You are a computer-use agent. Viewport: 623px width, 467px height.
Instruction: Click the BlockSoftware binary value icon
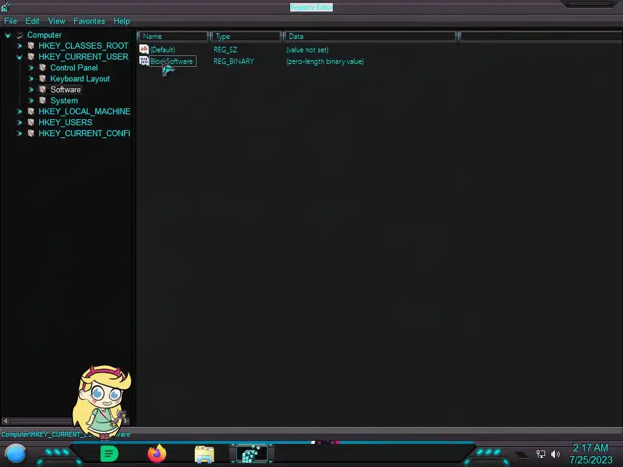coord(144,61)
